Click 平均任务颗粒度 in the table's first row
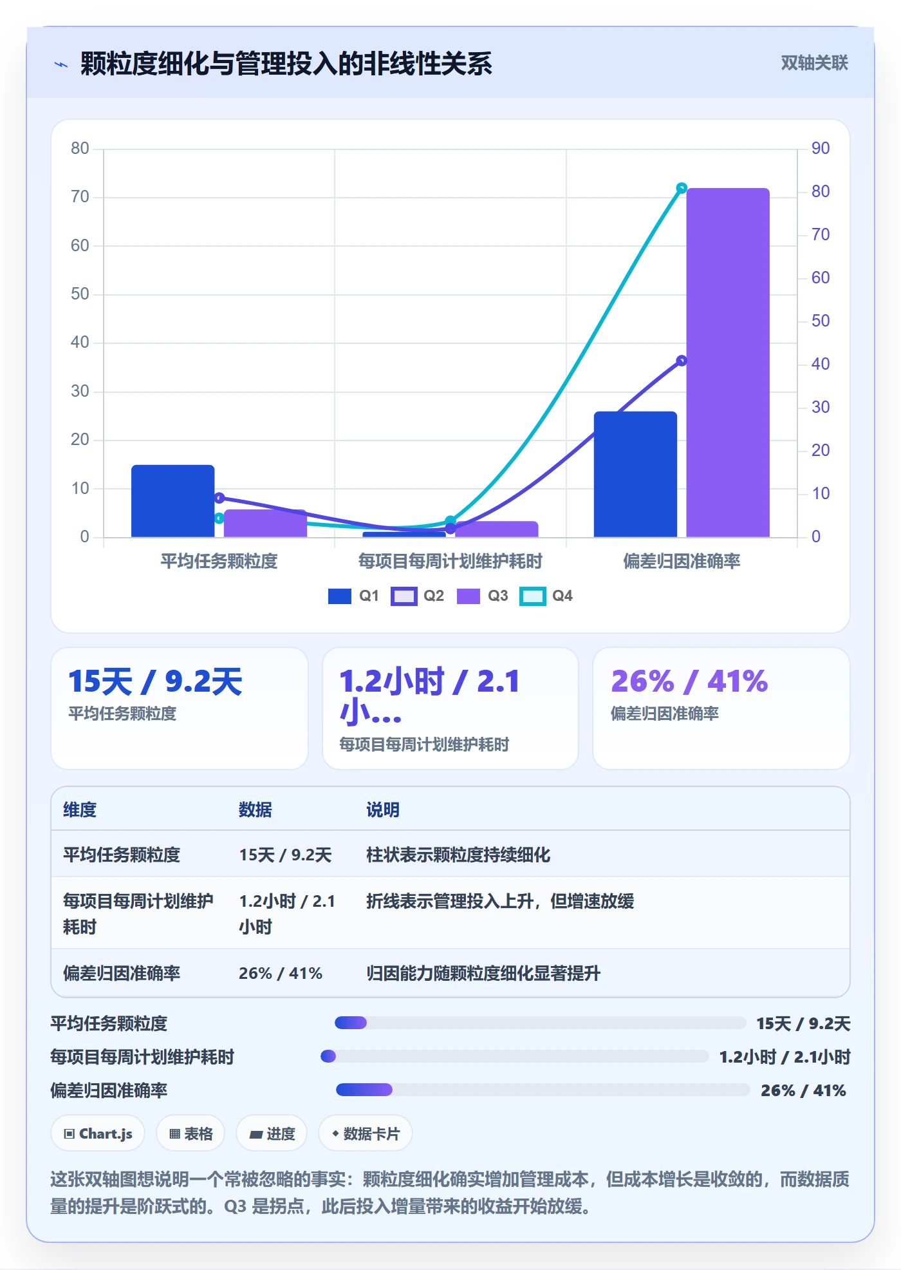Image resolution: width=901 pixels, height=1270 pixels. [x=122, y=855]
